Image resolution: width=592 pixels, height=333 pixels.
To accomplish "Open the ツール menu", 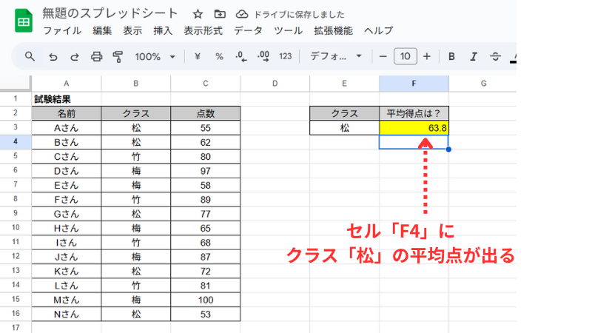I will point(288,31).
